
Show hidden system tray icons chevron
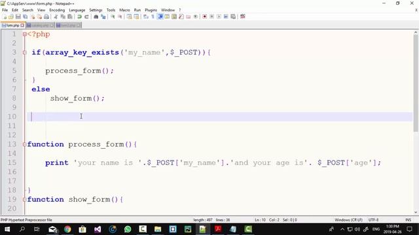click(x=342, y=229)
